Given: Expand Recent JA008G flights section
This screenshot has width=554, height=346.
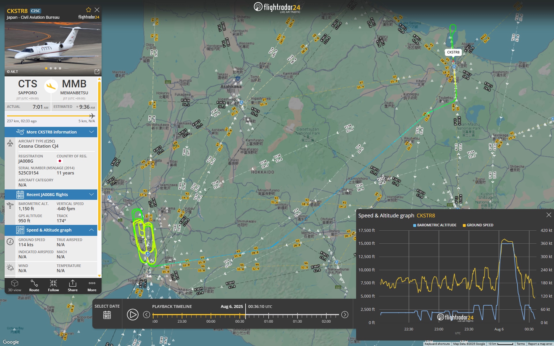Looking at the screenshot, I should (51, 195).
